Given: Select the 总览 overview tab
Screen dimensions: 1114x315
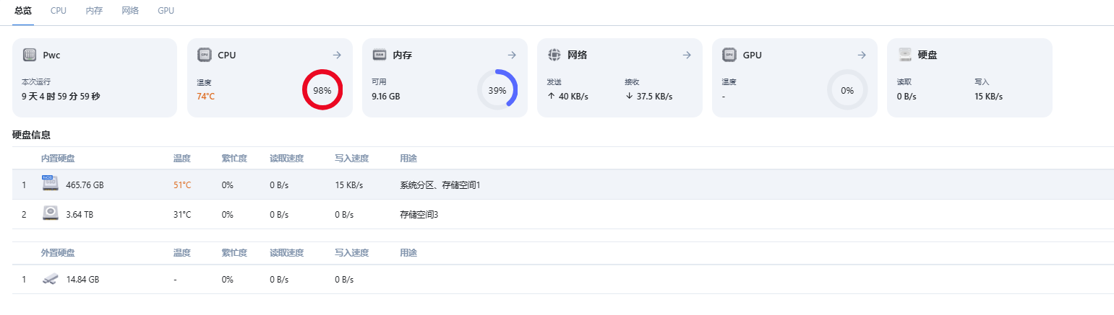Looking at the screenshot, I should 23,11.
